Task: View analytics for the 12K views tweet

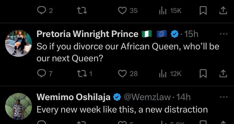Action: coord(170,74)
